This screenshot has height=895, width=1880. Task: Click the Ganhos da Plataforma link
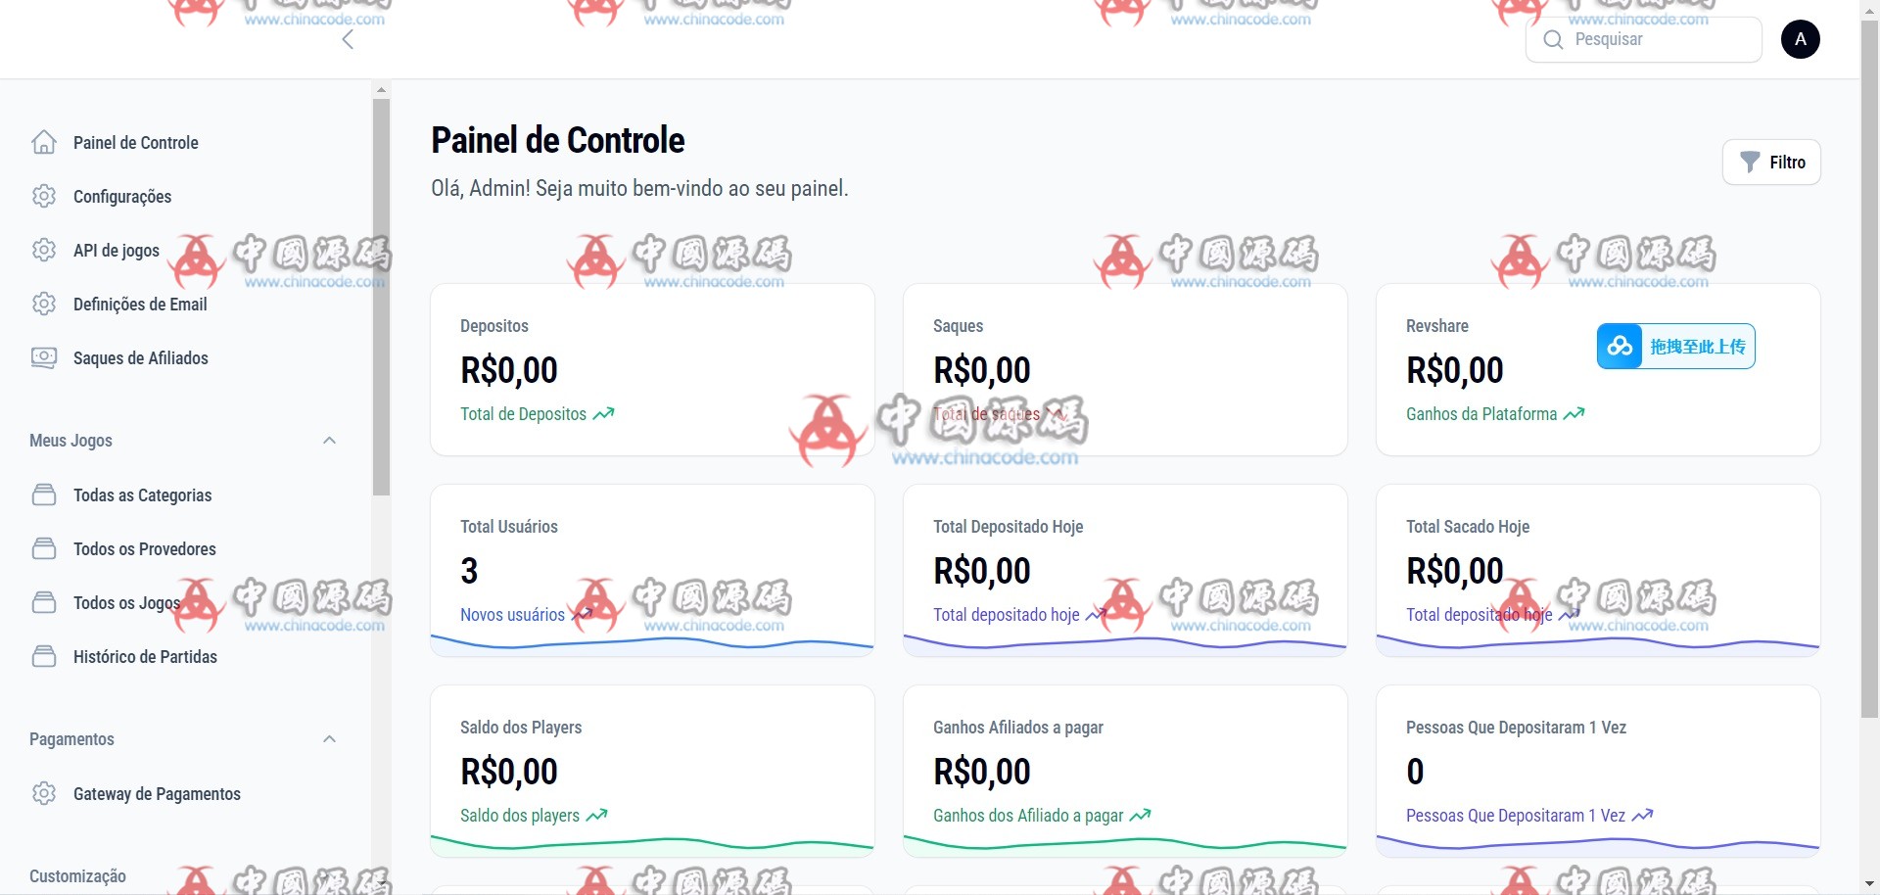tap(1481, 414)
